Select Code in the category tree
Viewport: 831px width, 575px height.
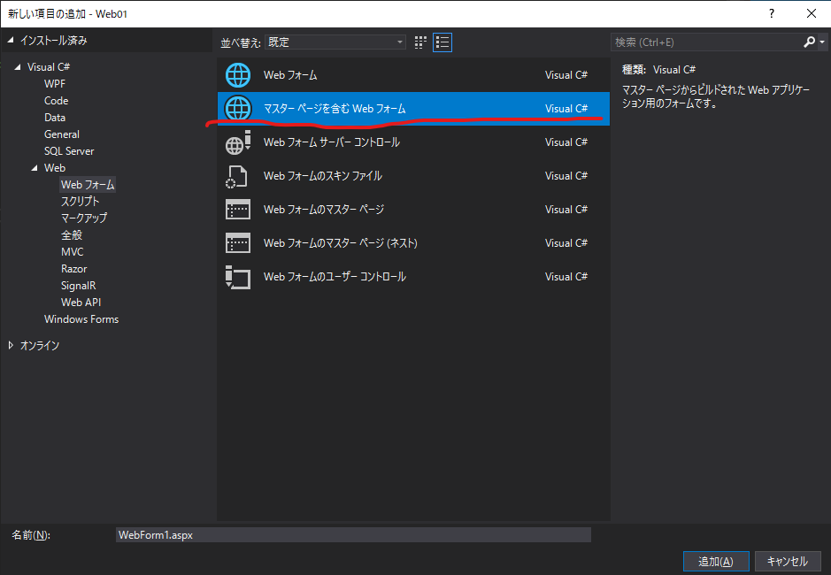56,101
